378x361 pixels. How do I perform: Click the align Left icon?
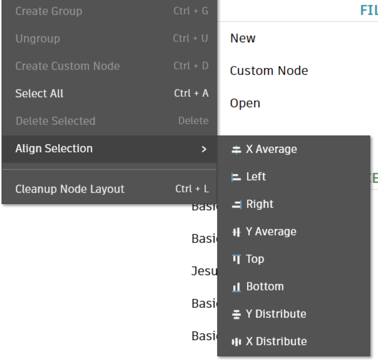point(236,177)
